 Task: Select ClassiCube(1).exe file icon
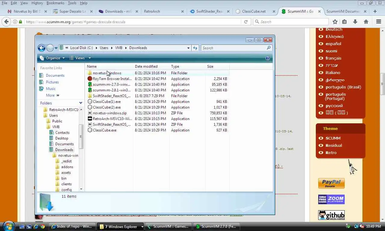[x=90, y=102]
